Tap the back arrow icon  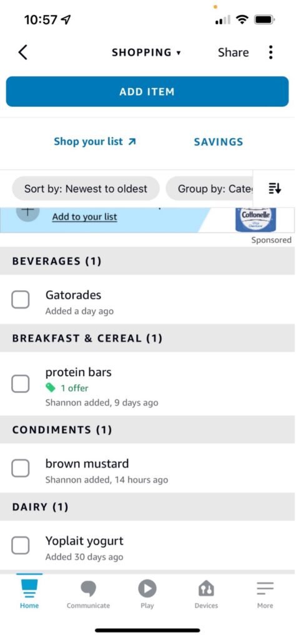tap(23, 52)
